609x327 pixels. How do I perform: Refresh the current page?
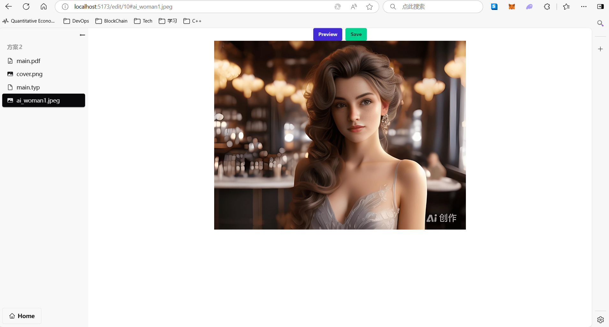pyautogui.click(x=26, y=6)
